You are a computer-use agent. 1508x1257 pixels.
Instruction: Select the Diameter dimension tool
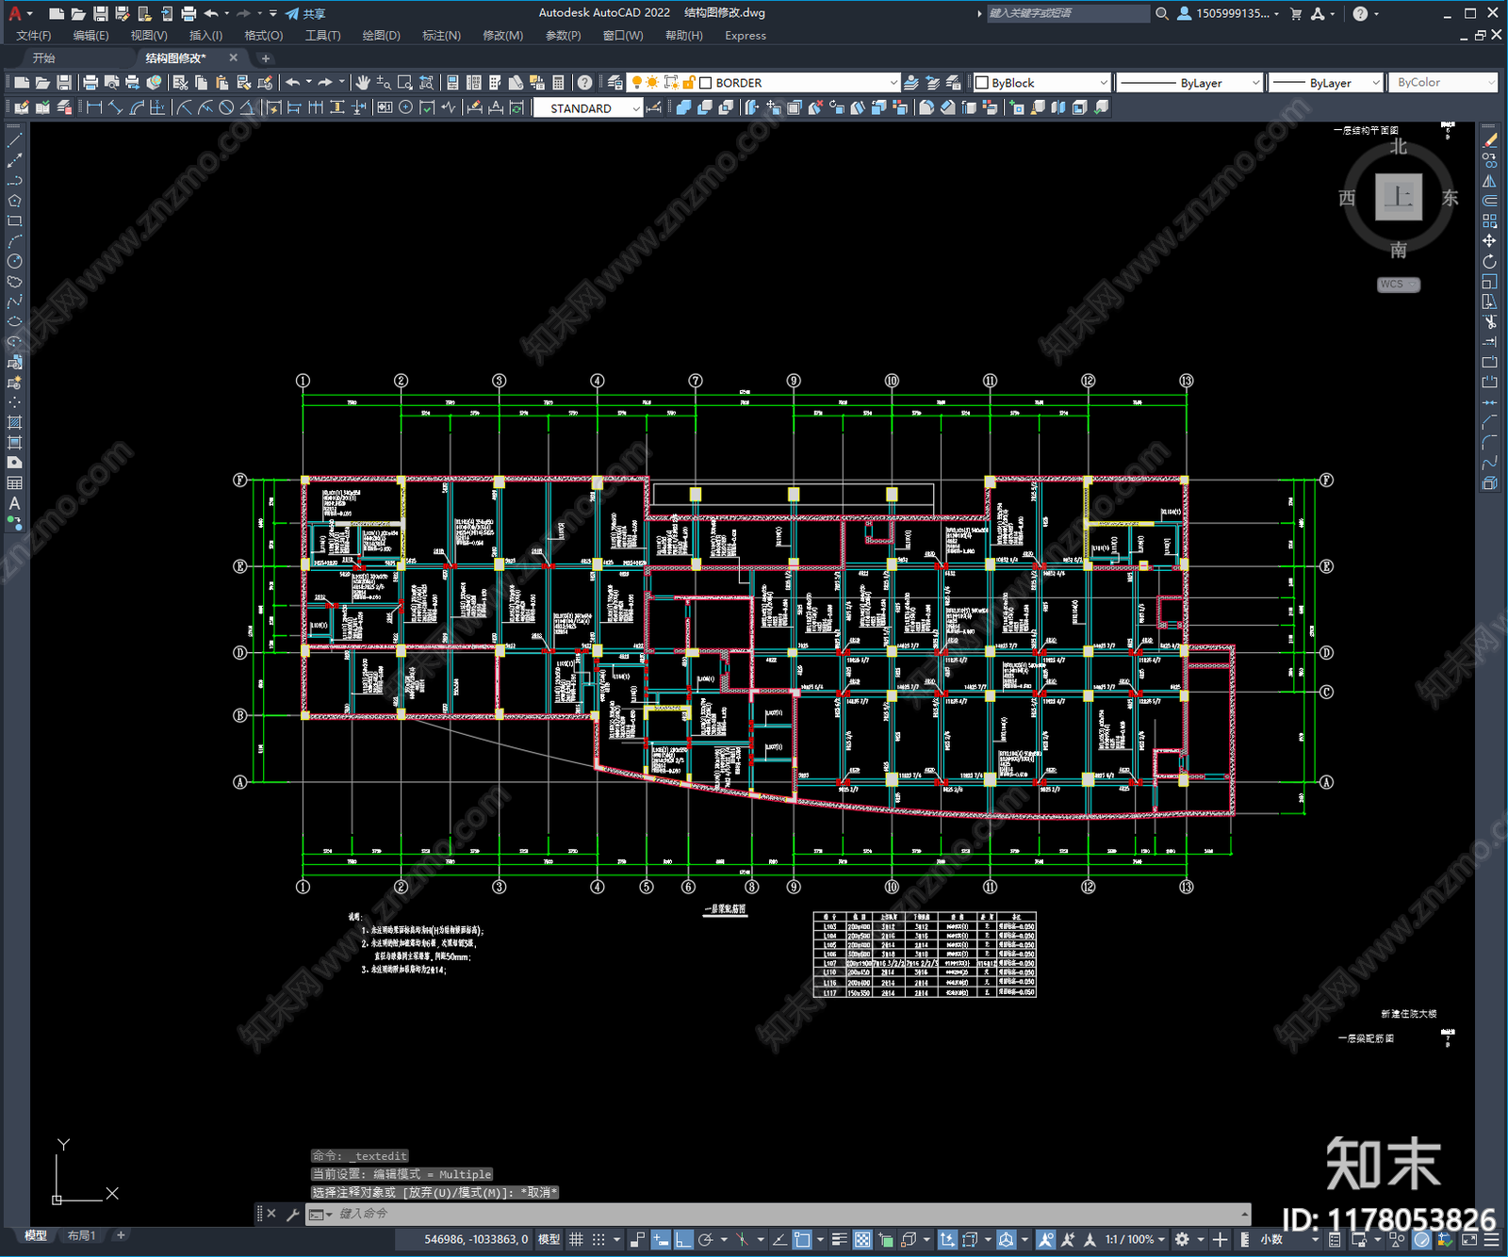pyautogui.click(x=226, y=107)
